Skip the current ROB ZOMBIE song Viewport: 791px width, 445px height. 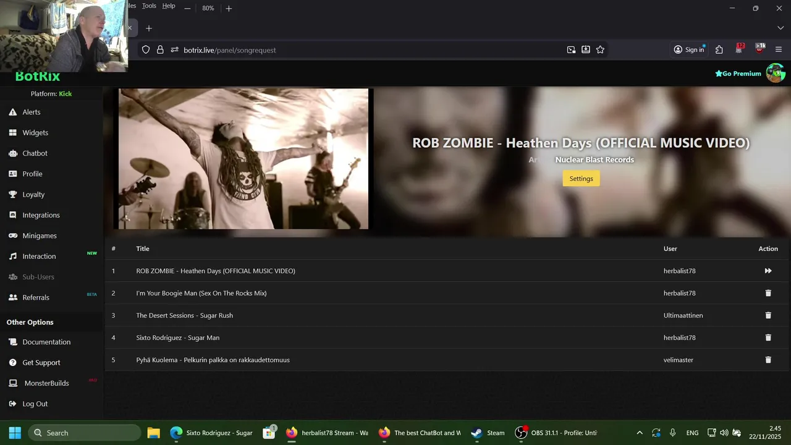pyautogui.click(x=768, y=271)
